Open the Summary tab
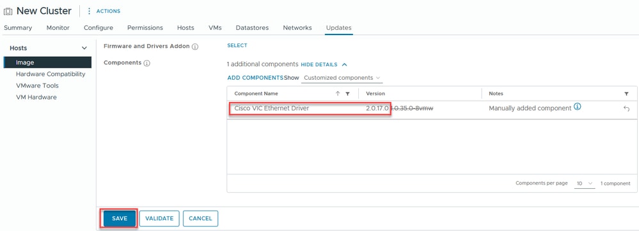 18,27
